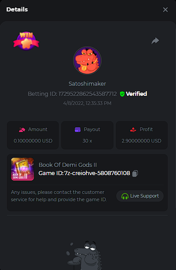Open the Book Of Demi Gods II thumbnail
The image size is (176, 270).
[23, 169]
